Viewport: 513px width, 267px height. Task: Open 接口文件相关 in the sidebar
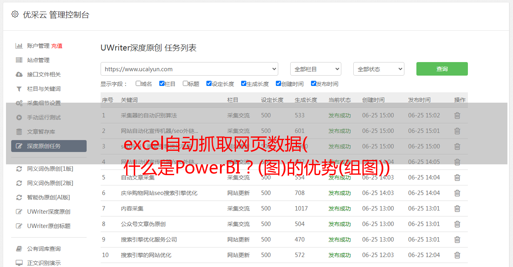(x=44, y=74)
